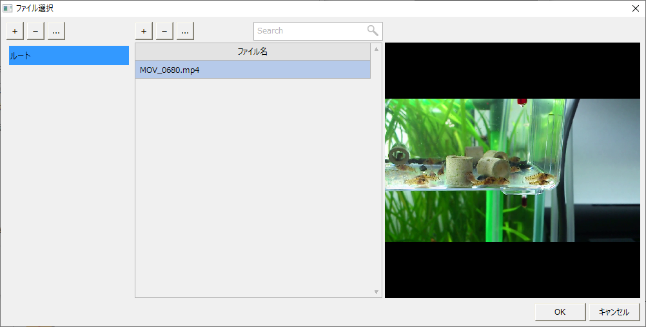Click the file list scrollbar up arrow

point(377,48)
